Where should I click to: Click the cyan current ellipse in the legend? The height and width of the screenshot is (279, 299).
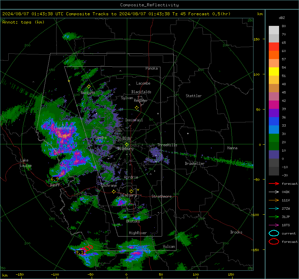(274, 233)
